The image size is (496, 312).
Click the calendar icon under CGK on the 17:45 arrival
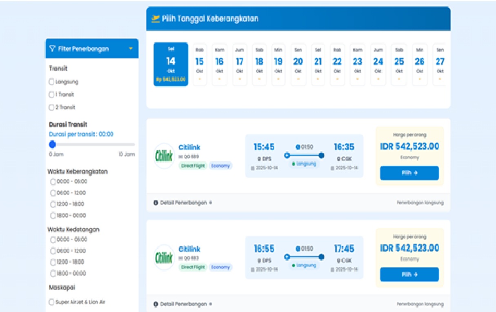pos(332,270)
